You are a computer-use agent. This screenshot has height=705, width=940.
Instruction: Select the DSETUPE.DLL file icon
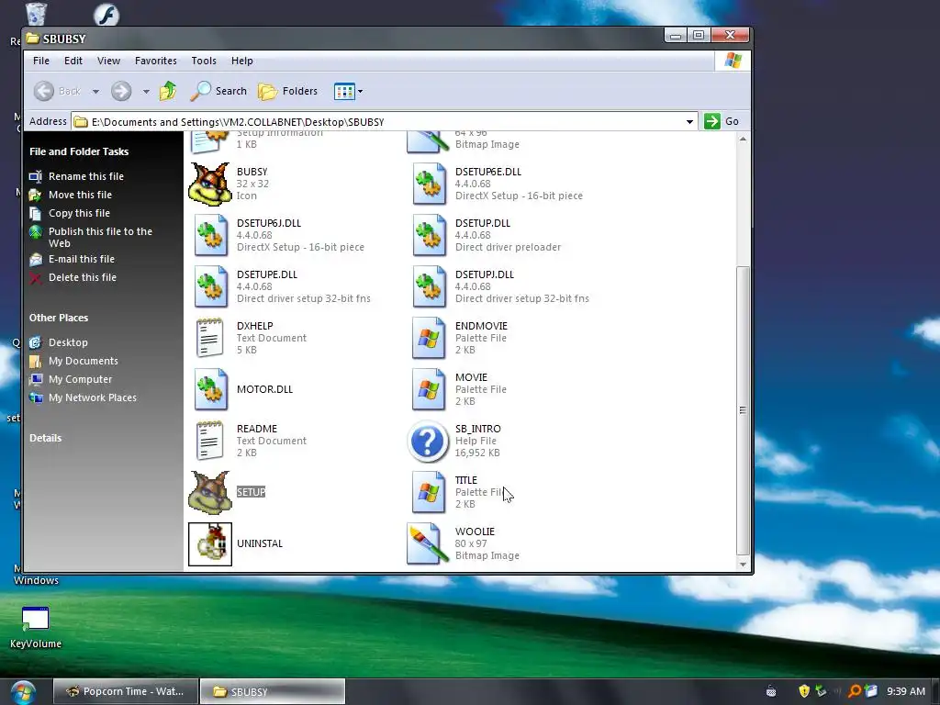pos(210,286)
